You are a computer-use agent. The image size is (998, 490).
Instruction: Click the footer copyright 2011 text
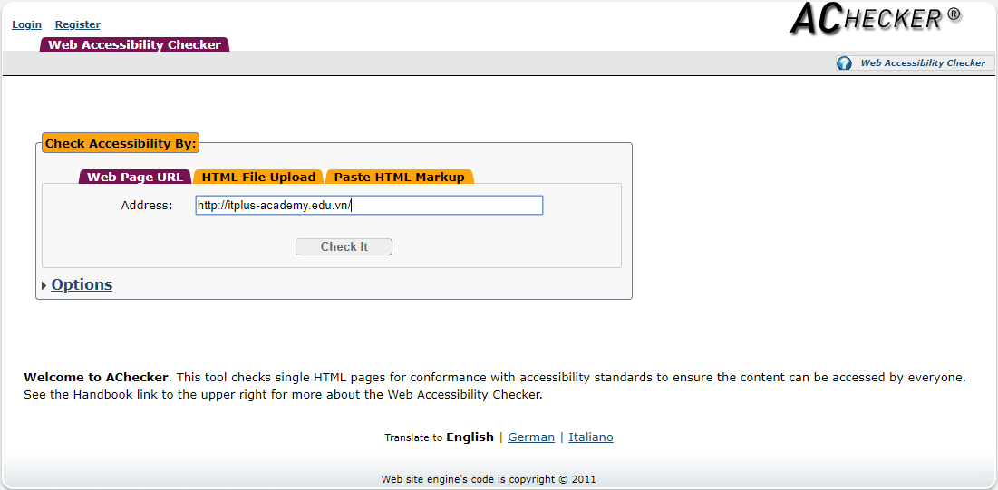(489, 480)
